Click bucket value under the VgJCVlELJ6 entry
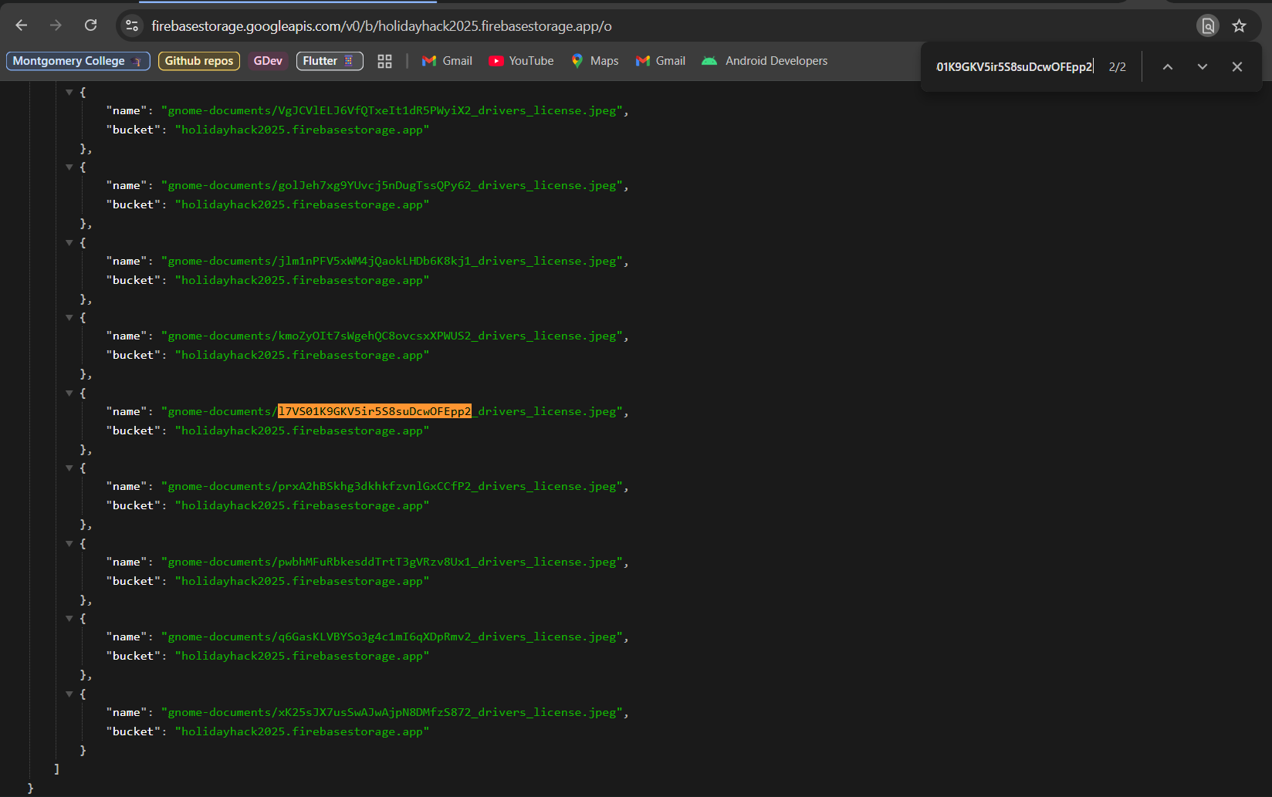 pyautogui.click(x=302, y=130)
